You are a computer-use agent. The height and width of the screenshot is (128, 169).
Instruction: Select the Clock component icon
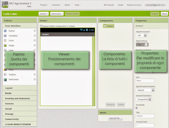[x=5, y=40]
